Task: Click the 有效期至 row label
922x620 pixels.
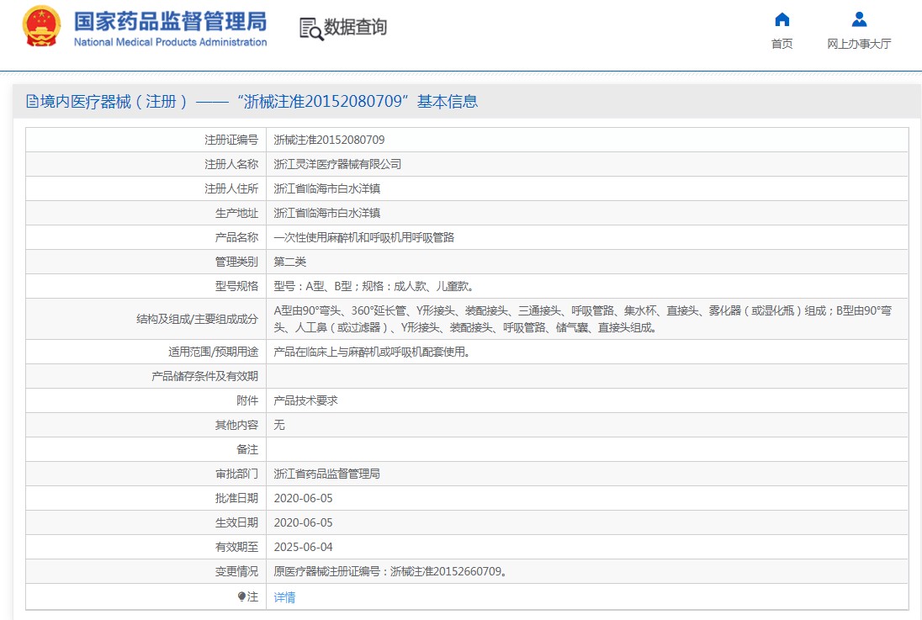Action: coord(236,547)
